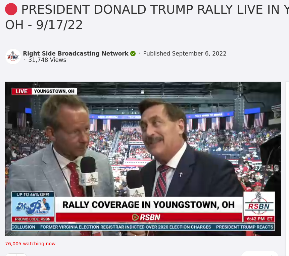This screenshot has width=289, height=256.
Task: Click the Rally Coverage in Youngstown headline banner
Action: [149, 205]
